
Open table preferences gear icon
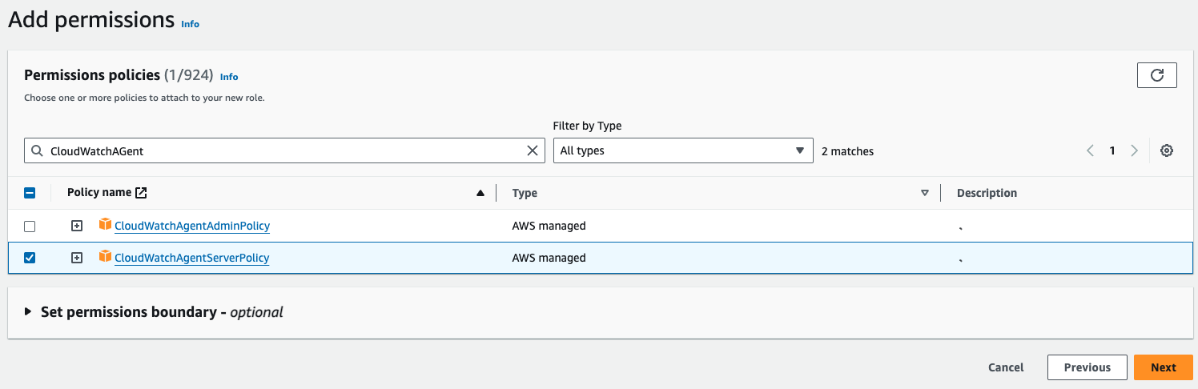1167,150
